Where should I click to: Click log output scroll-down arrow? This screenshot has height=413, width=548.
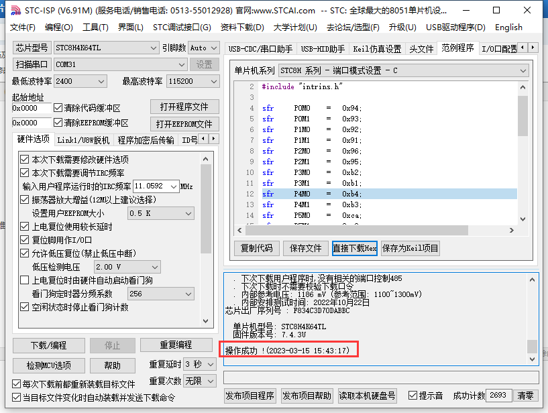(x=532, y=359)
